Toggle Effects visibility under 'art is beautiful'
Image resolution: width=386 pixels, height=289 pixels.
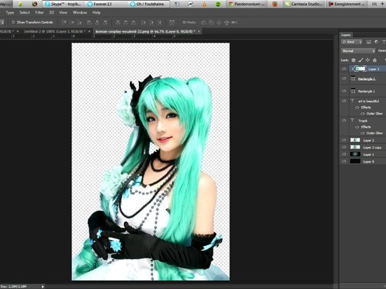click(357, 108)
